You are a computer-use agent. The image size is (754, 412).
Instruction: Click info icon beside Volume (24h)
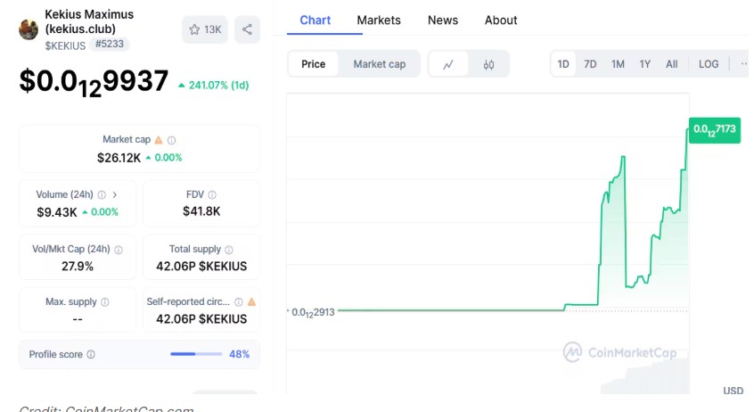(102, 195)
